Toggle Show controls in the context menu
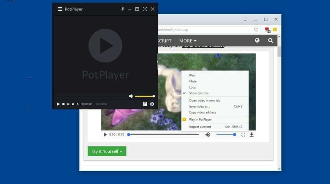The width and height of the screenshot is (330, 184). tap(215, 93)
